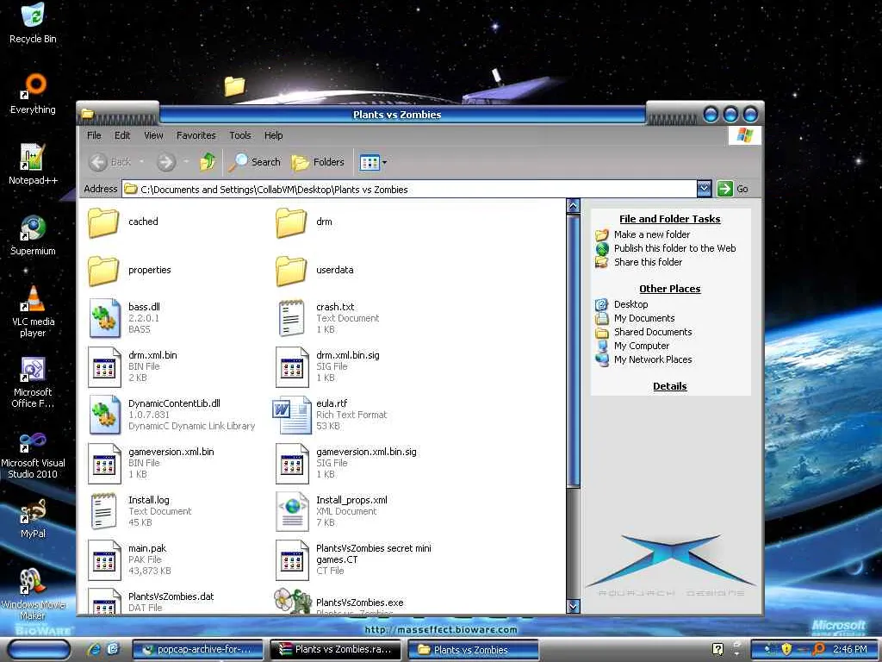The image size is (882, 662).
Task: Select the drm.xml.bin.sig file icon
Action: pos(293,367)
